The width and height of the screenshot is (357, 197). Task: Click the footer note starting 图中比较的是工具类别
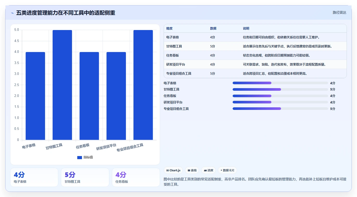click(255, 182)
